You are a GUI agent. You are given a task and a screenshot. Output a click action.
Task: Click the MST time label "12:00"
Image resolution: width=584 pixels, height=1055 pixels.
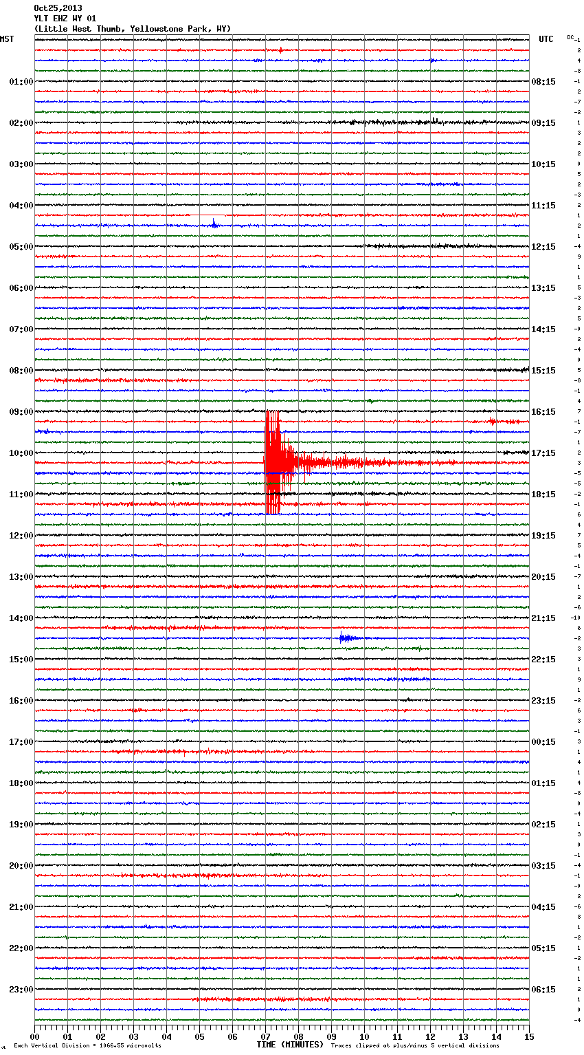(21, 536)
